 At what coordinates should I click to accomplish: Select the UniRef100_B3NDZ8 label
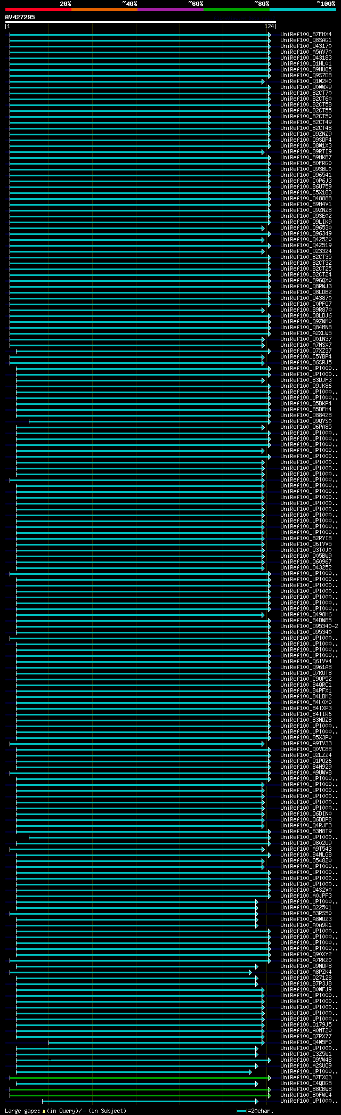click(306, 720)
